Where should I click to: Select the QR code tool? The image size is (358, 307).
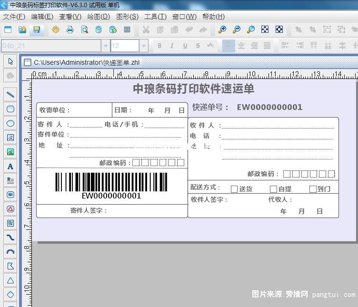pos(10,223)
